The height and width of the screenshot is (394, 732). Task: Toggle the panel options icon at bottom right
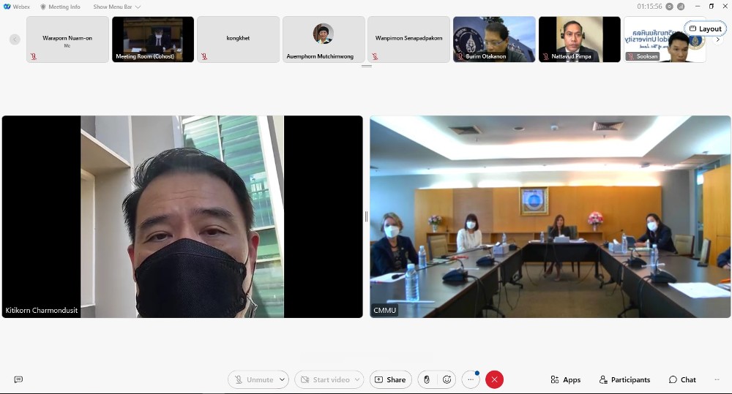pos(717,379)
